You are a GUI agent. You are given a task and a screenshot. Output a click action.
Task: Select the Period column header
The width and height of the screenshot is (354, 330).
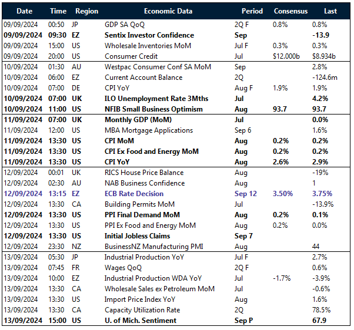252,11
